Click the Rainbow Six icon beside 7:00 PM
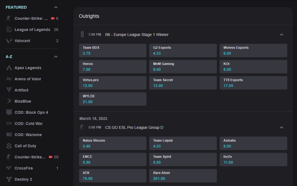Viewport: 297px width, 186px height. click(82, 34)
